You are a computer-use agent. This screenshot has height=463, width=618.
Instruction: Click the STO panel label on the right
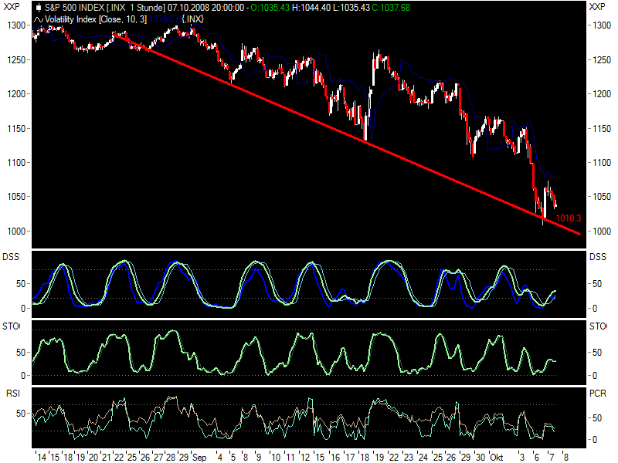(598, 326)
